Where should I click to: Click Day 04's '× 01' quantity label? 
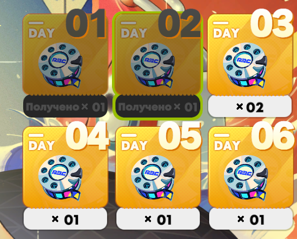tap(65, 219)
